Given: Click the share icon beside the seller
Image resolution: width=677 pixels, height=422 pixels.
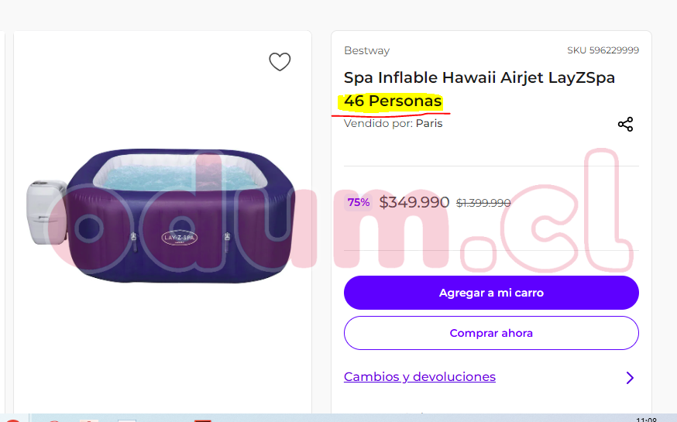Looking at the screenshot, I should point(625,124).
